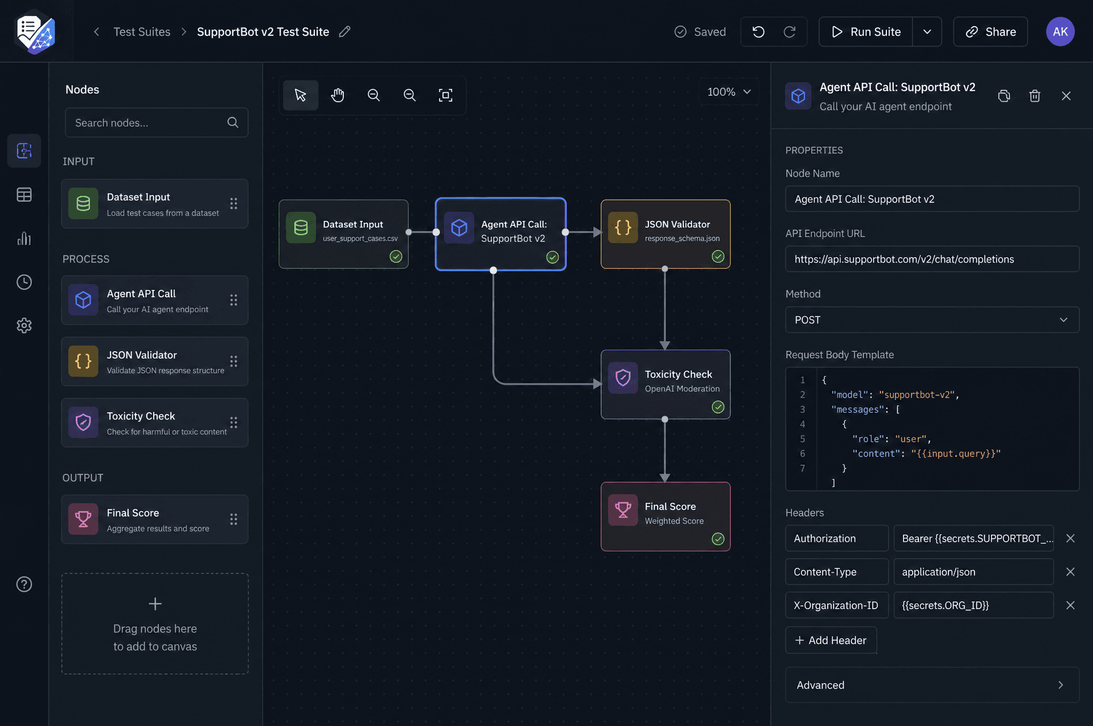Open the help question mark icon
1093x726 pixels.
point(24,584)
